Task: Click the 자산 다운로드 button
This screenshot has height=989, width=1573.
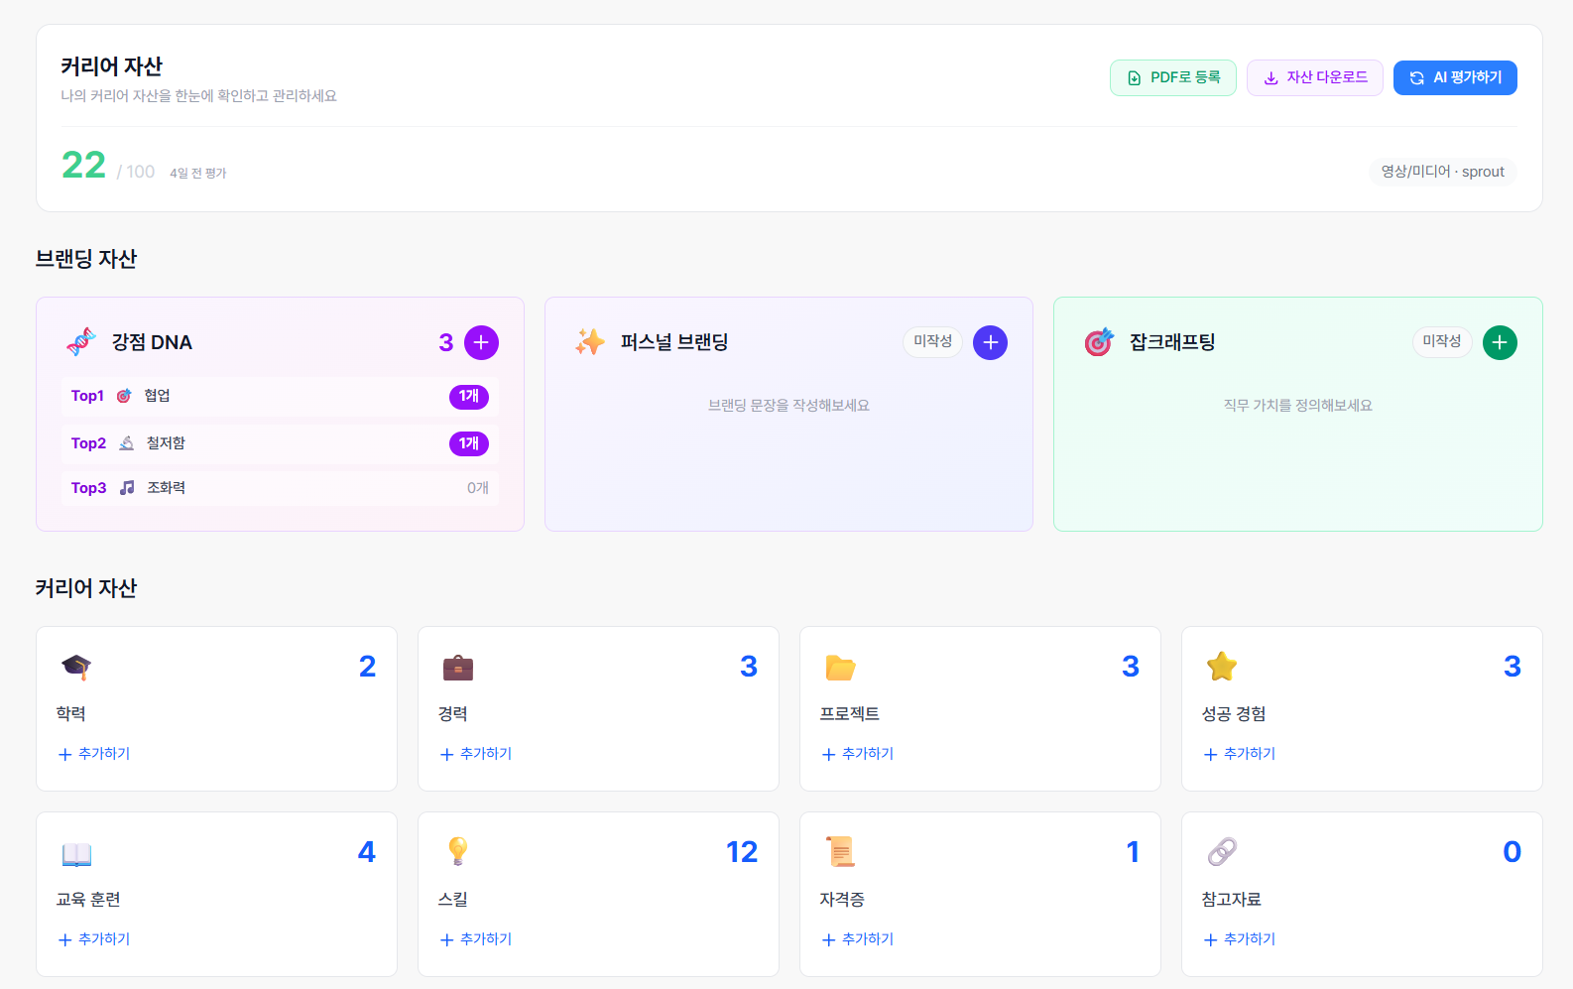Action: tap(1314, 77)
